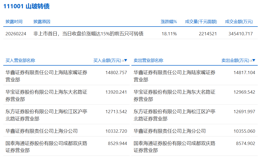Click the turnover value 345410.717
Screen dimensions: 259x157
point(241,34)
